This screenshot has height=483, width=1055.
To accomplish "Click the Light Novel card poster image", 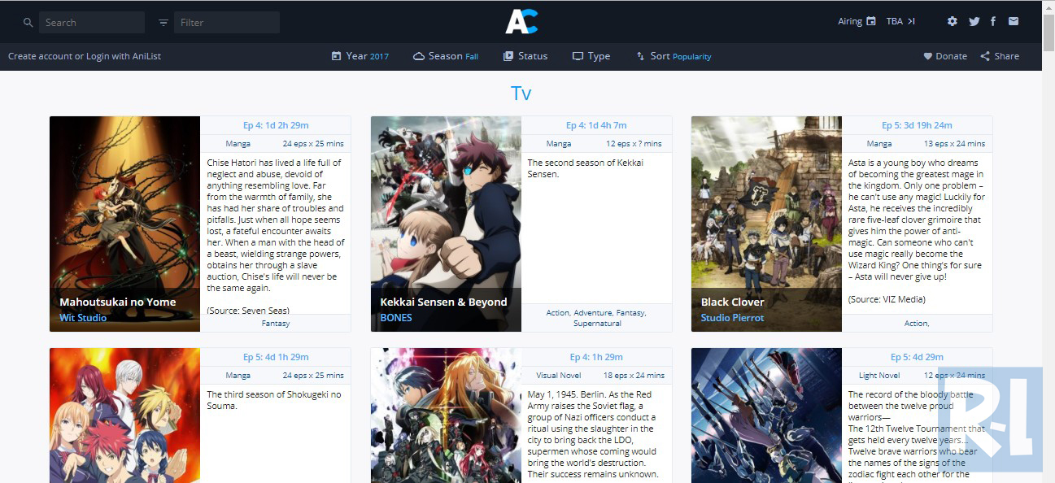I will 766,416.
